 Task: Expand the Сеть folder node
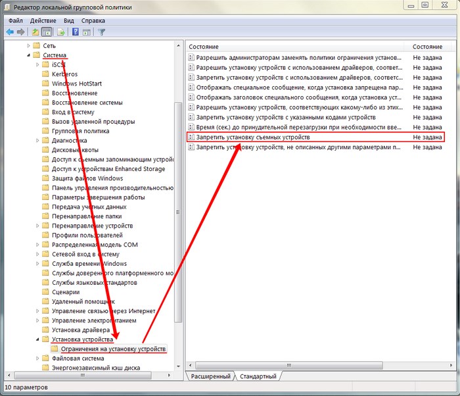[29, 46]
